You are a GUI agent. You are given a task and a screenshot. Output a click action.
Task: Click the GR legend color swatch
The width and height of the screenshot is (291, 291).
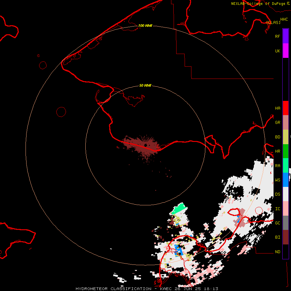(x=286, y=123)
